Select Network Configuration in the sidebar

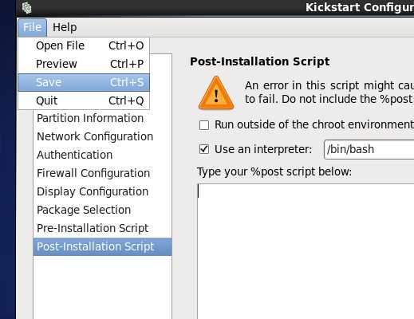[x=102, y=136]
